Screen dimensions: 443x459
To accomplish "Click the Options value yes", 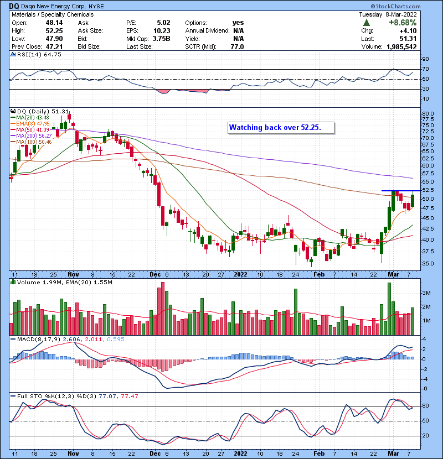I will (x=238, y=23).
